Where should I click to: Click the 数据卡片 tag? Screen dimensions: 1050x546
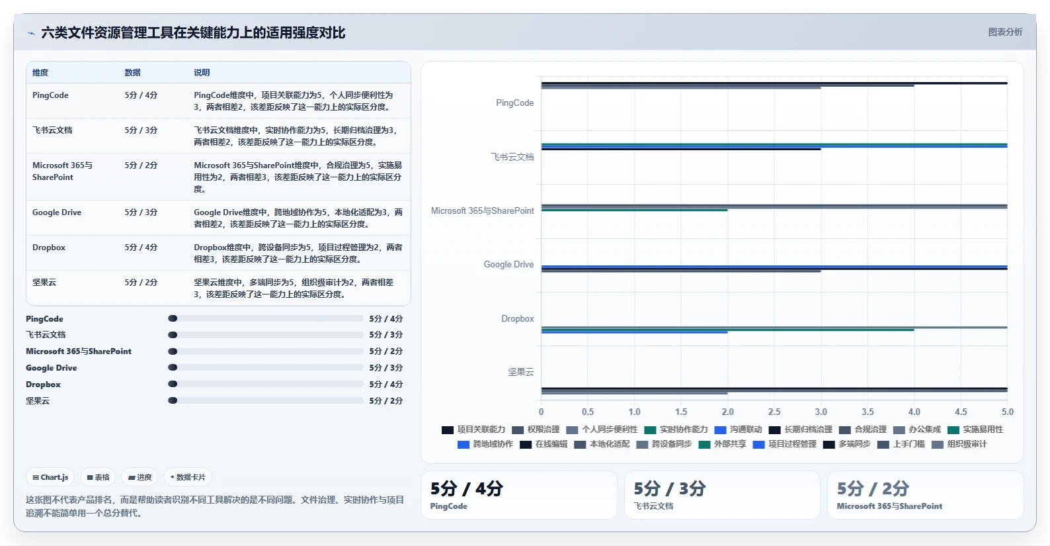[x=188, y=477]
